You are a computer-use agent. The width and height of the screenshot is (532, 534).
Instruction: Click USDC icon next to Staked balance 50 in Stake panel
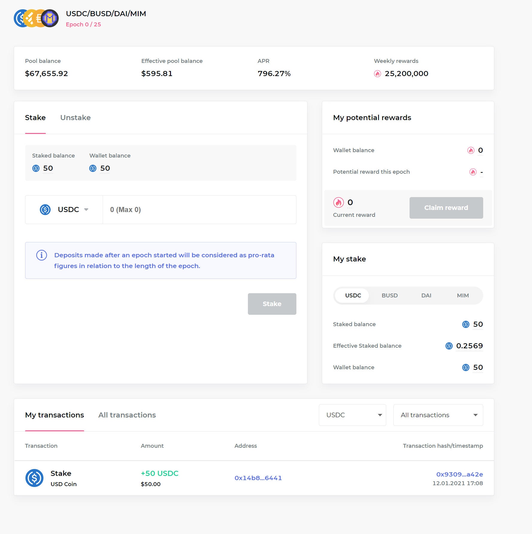tap(36, 168)
